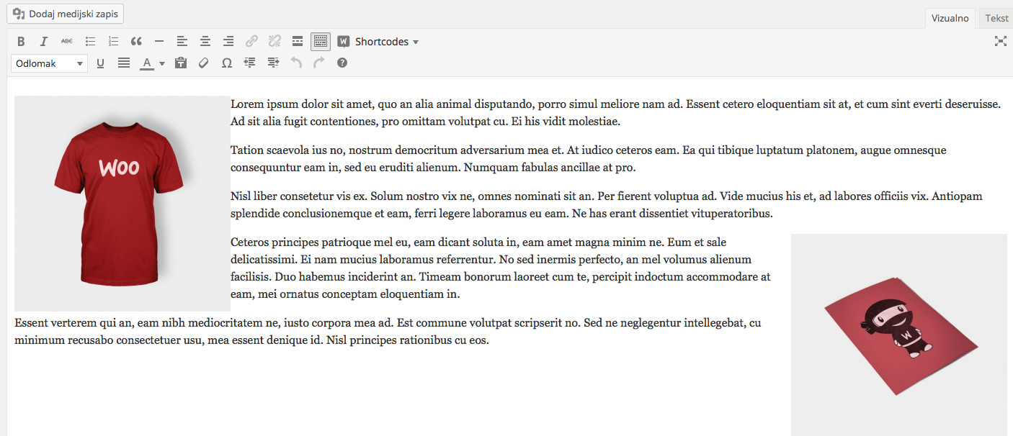Switch to the Vizualno tab

[x=950, y=19]
